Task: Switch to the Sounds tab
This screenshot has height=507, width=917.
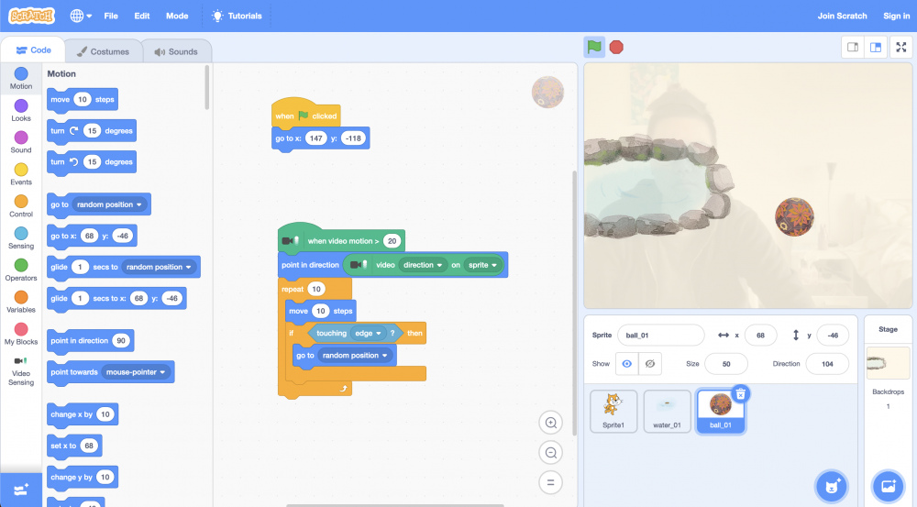Action: (x=176, y=51)
